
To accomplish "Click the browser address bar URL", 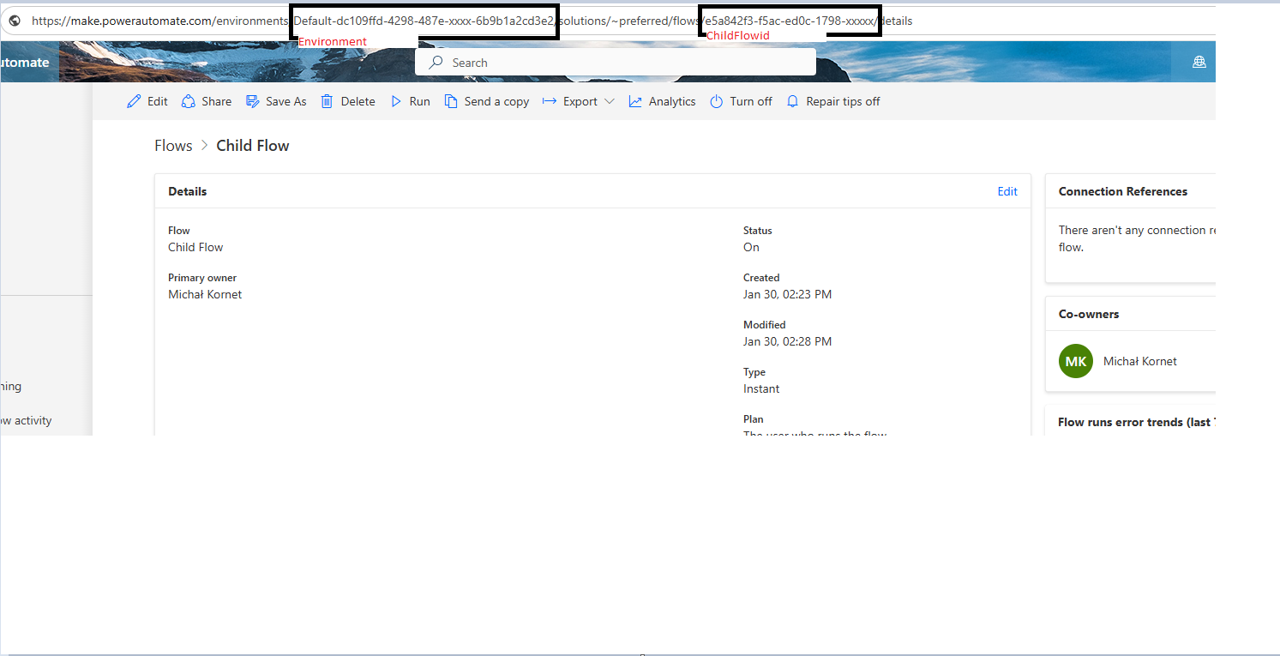I will [472, 21].
